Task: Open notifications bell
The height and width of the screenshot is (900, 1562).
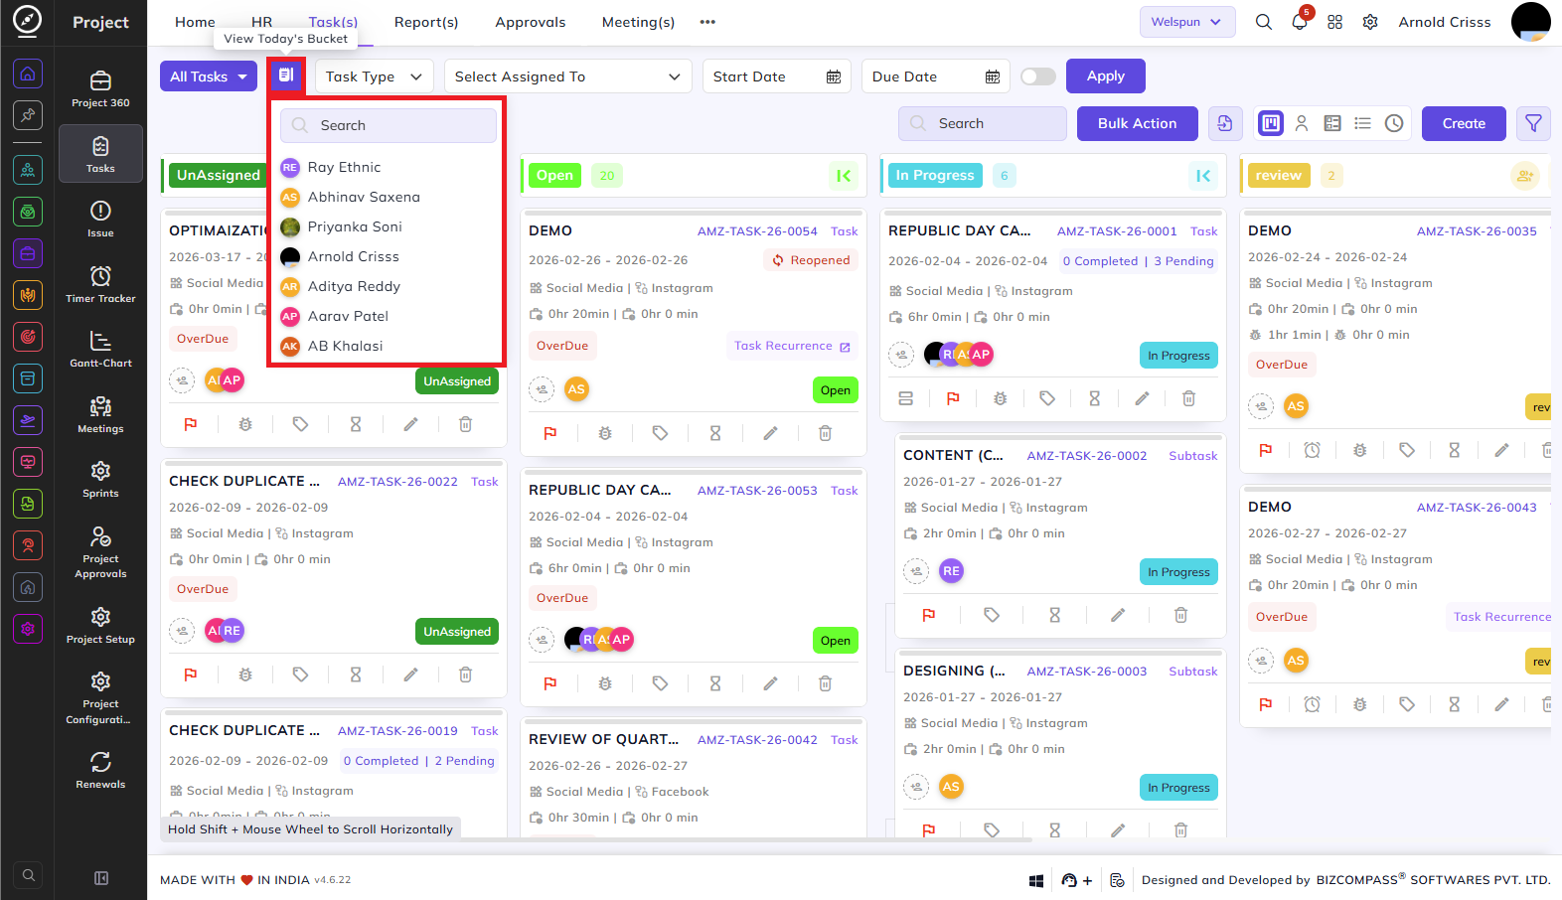Action: 1299,22
